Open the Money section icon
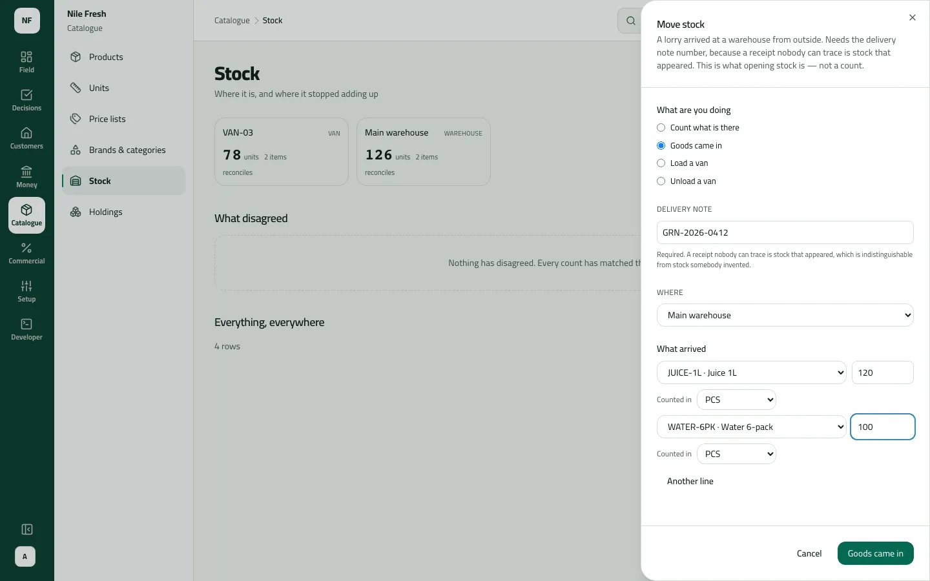This screenshot has height=581, width=930. tap(26, 177)
